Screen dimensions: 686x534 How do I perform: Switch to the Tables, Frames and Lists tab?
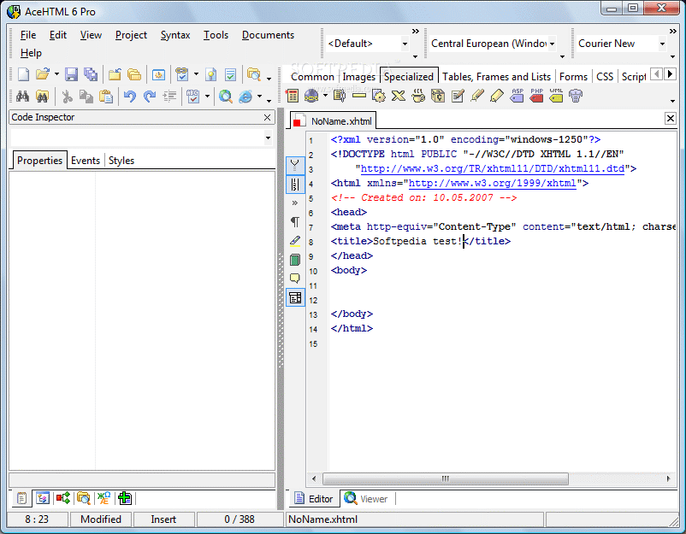tap(496, 77)
